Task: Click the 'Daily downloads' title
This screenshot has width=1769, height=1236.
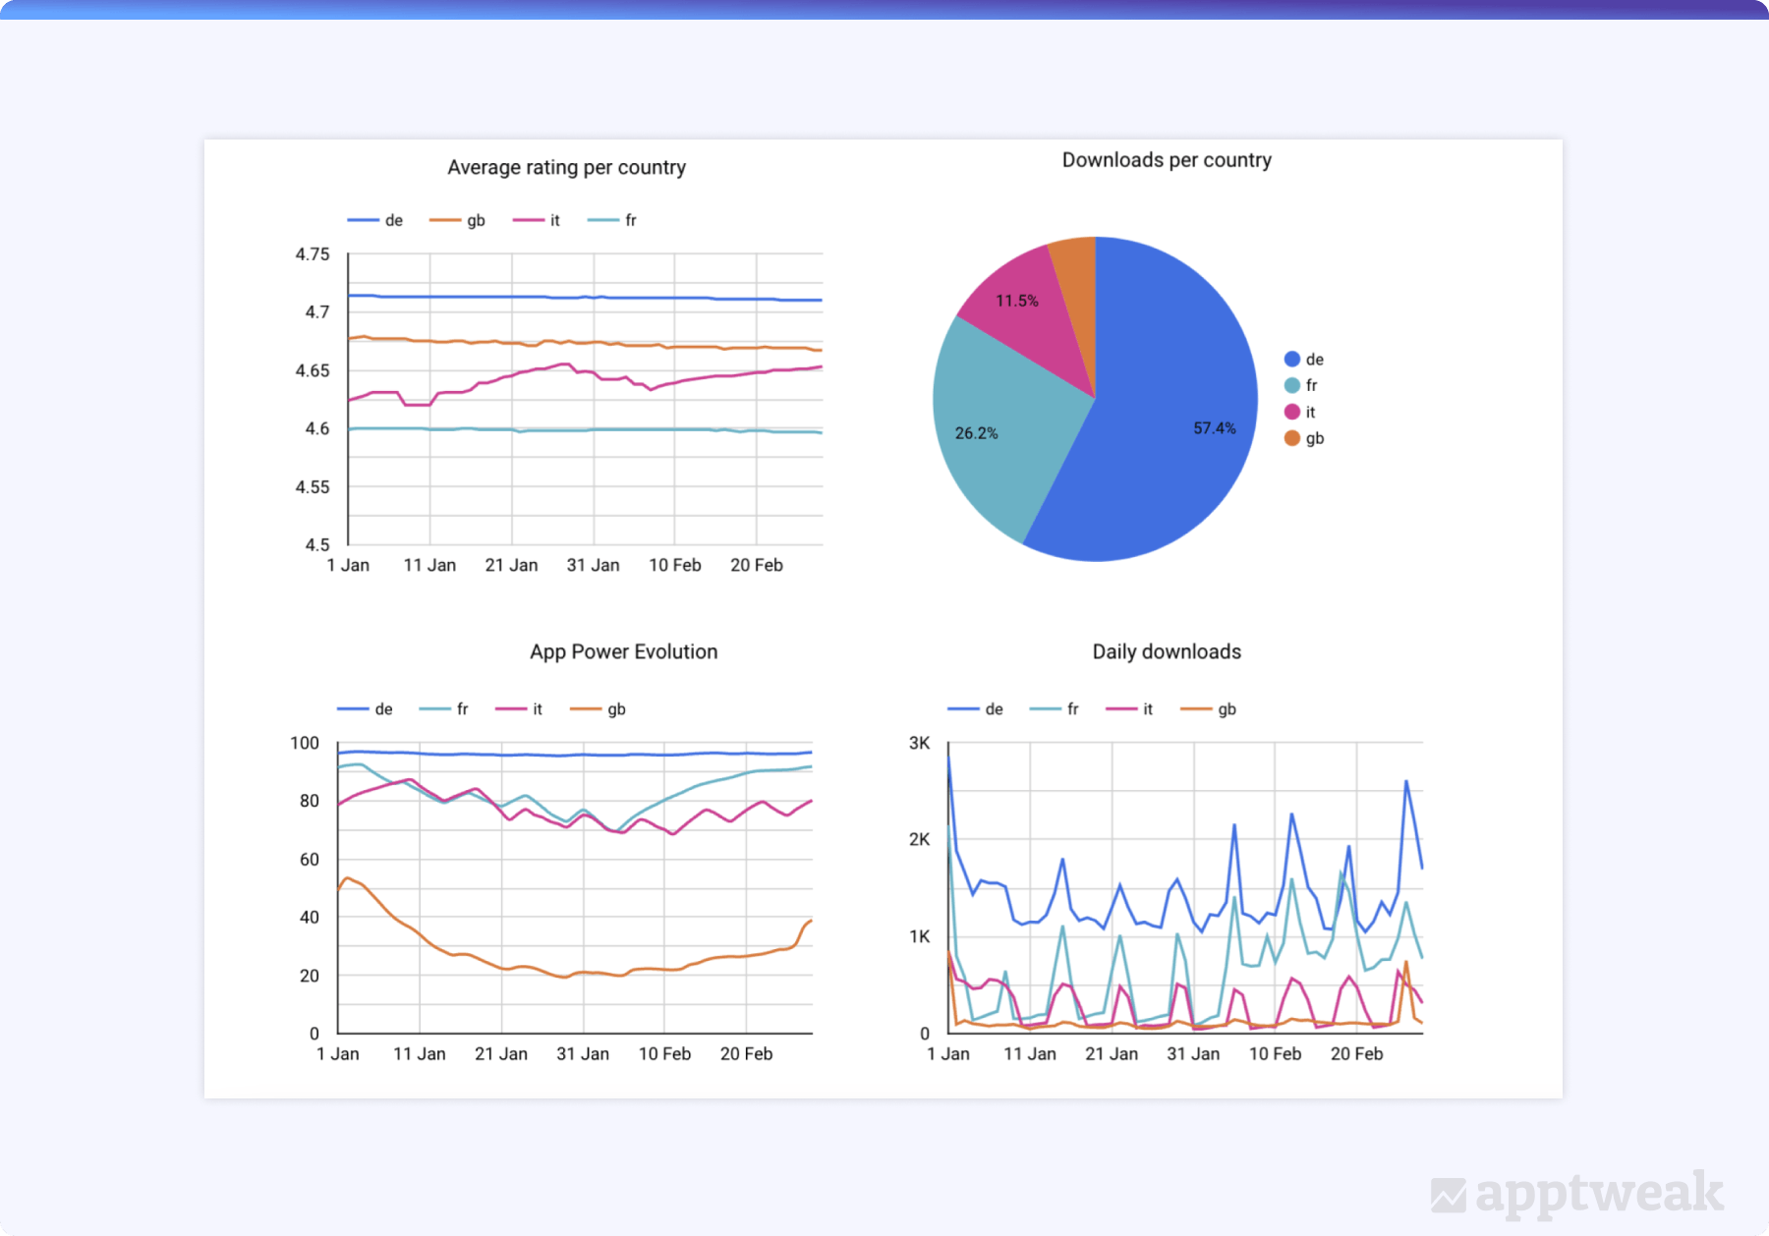Action: tap(1166, 651)
